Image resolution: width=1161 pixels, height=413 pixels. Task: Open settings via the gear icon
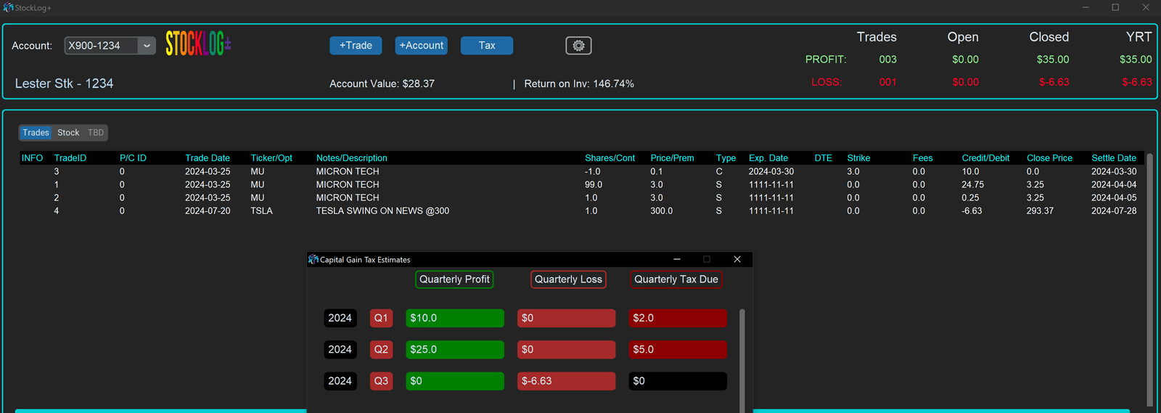point(578,46)
